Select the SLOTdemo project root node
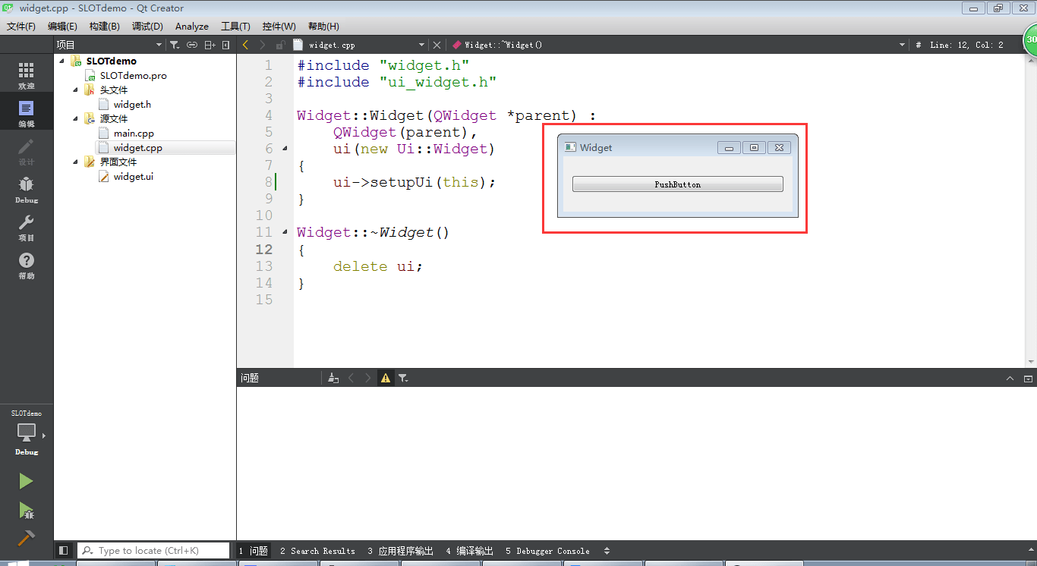The image size is (1037, 566). [111, 61]
